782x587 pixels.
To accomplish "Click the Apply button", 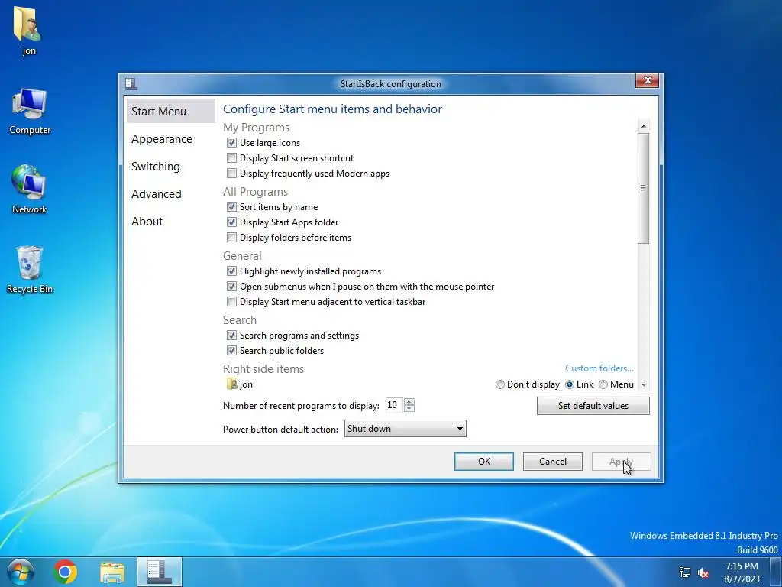I will [x=621, y=461].
